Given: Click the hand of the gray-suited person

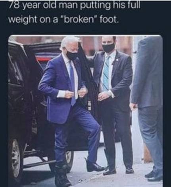Looking at the screenshot, I should [x=133, y=106].
